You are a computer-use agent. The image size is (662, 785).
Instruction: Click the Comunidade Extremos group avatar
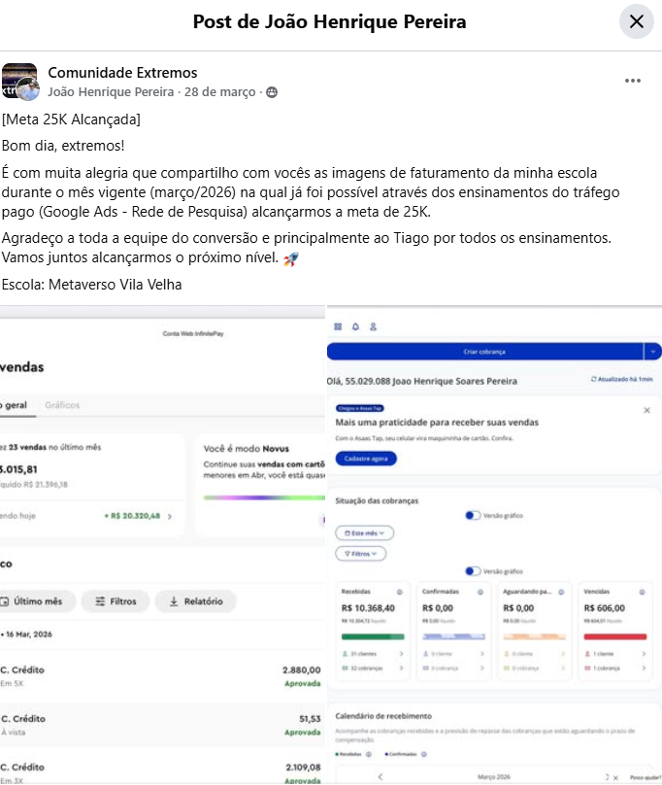pyautogui.click(x=19, y=81)
